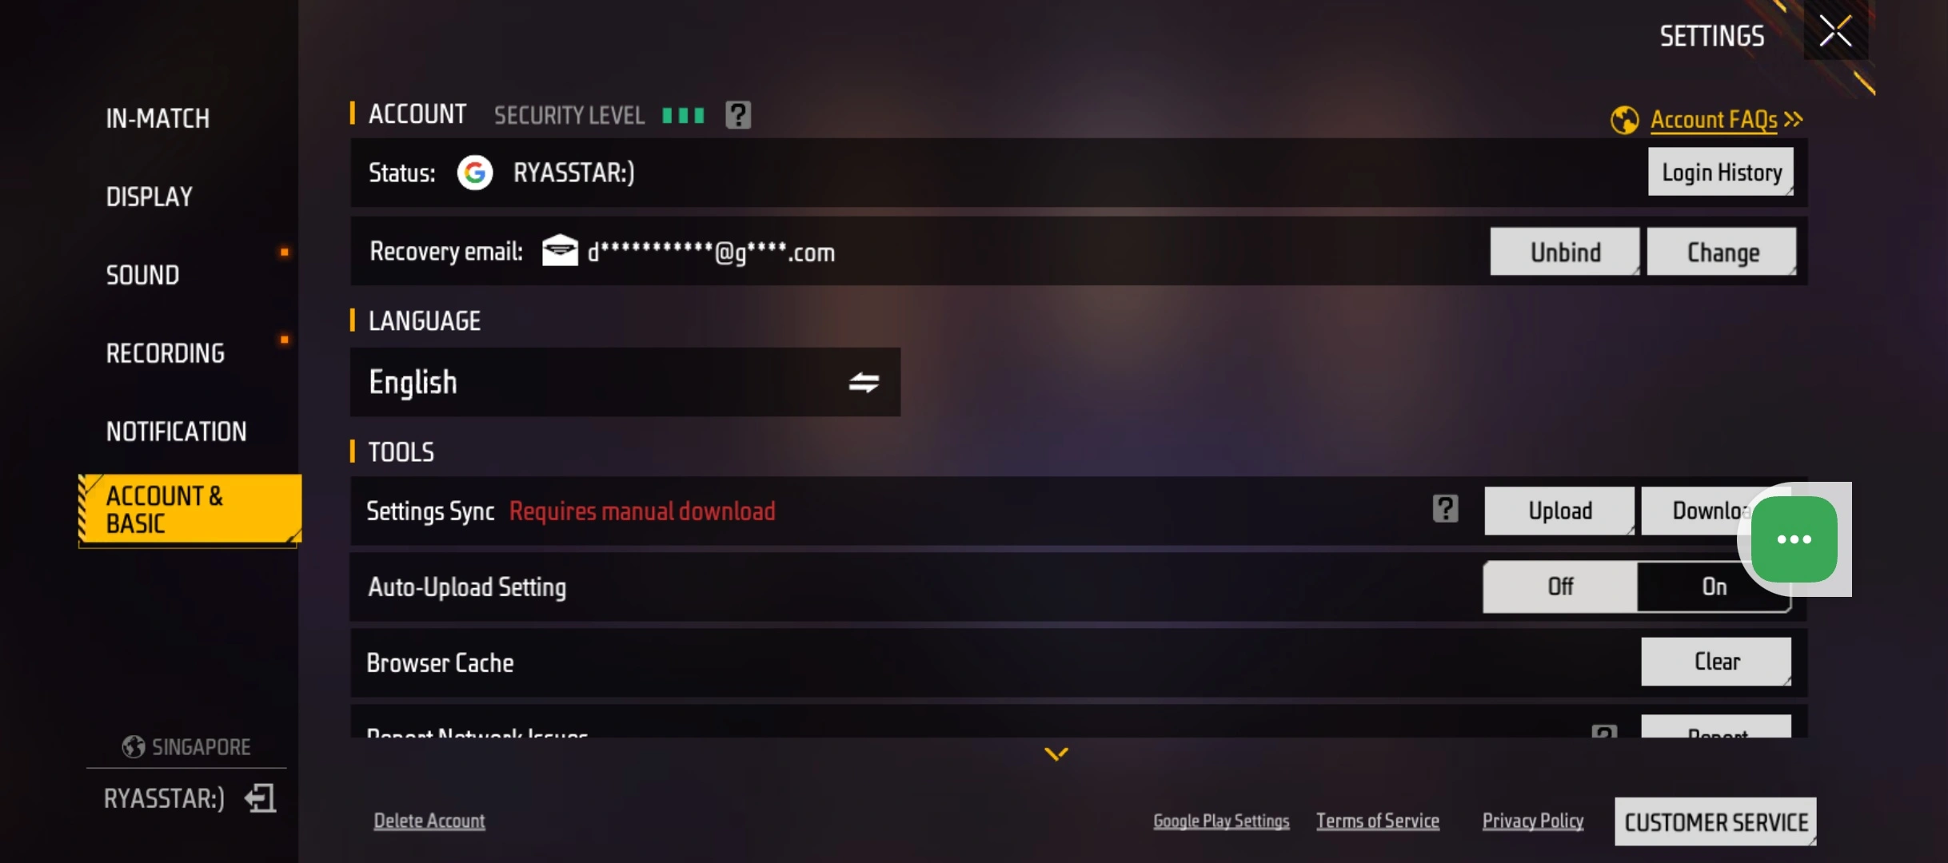Image resolution: width=1948 pixels, height=863 pixels.
Task: Open the Delete Account link
Action: pyautogui.click(x=429, y=821)
